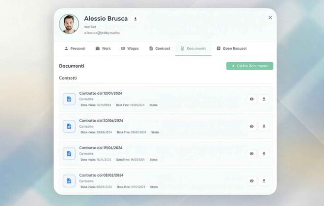Click the Carica Documento button
The height and width of the screenshot is (206, 324).
[249, 66]
